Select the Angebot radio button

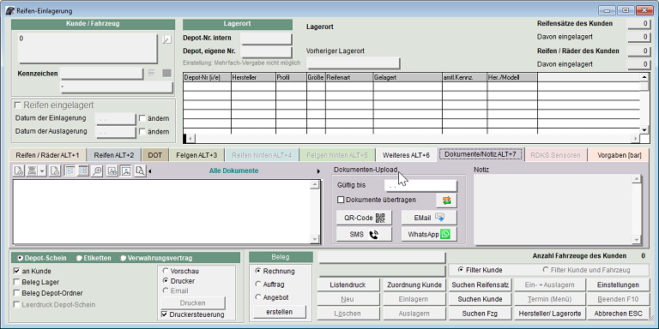[x=258, y=297]
